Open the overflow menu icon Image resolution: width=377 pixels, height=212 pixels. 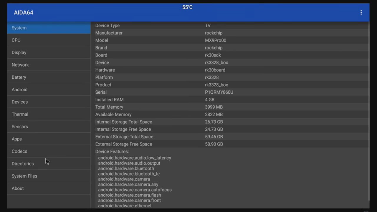pos(361,12)
